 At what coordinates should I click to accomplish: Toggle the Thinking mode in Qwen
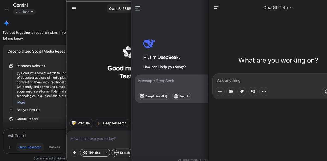pos(92,153)
